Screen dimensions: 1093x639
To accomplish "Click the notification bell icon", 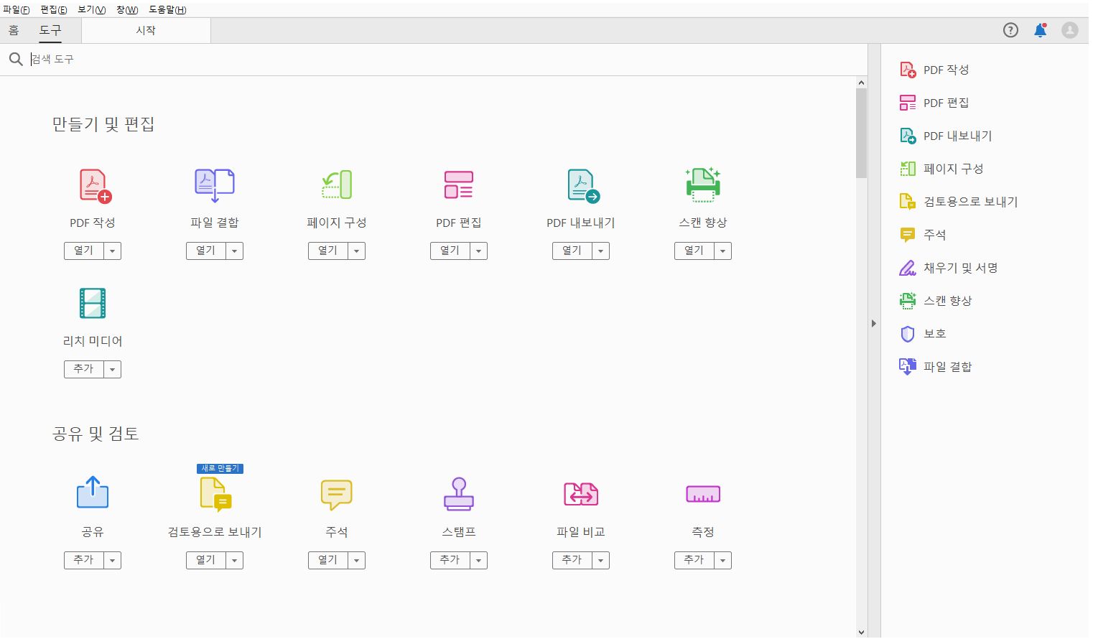I will tap(1040, 30).
